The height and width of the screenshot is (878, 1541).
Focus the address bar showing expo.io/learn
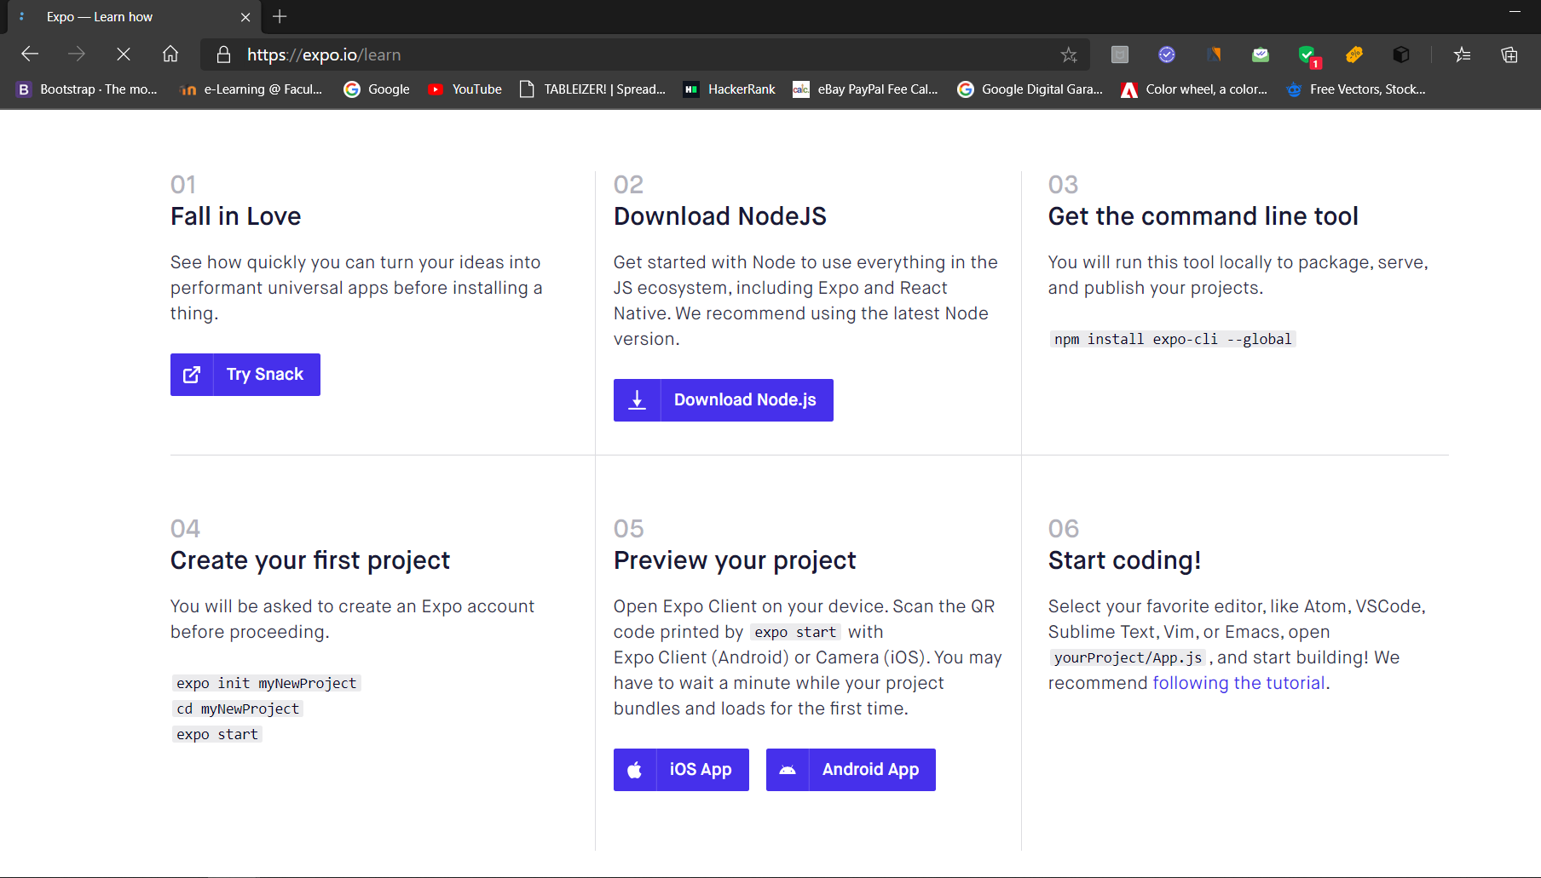pyautogui.click(x=639, y=55)
